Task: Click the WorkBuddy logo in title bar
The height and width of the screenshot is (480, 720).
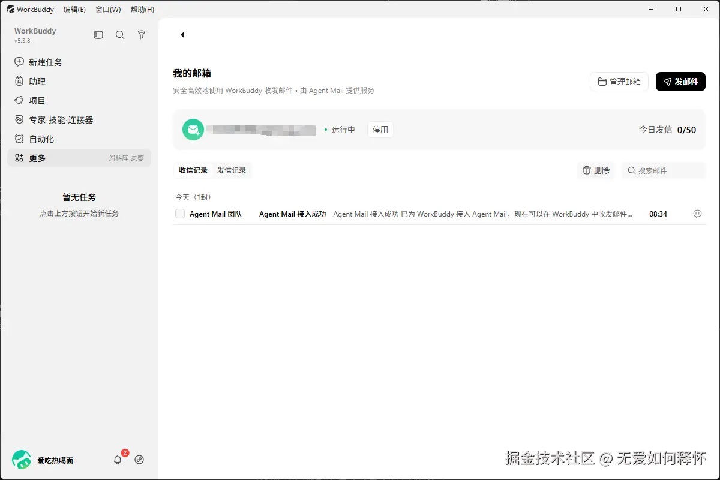Action: pos(11,9)
